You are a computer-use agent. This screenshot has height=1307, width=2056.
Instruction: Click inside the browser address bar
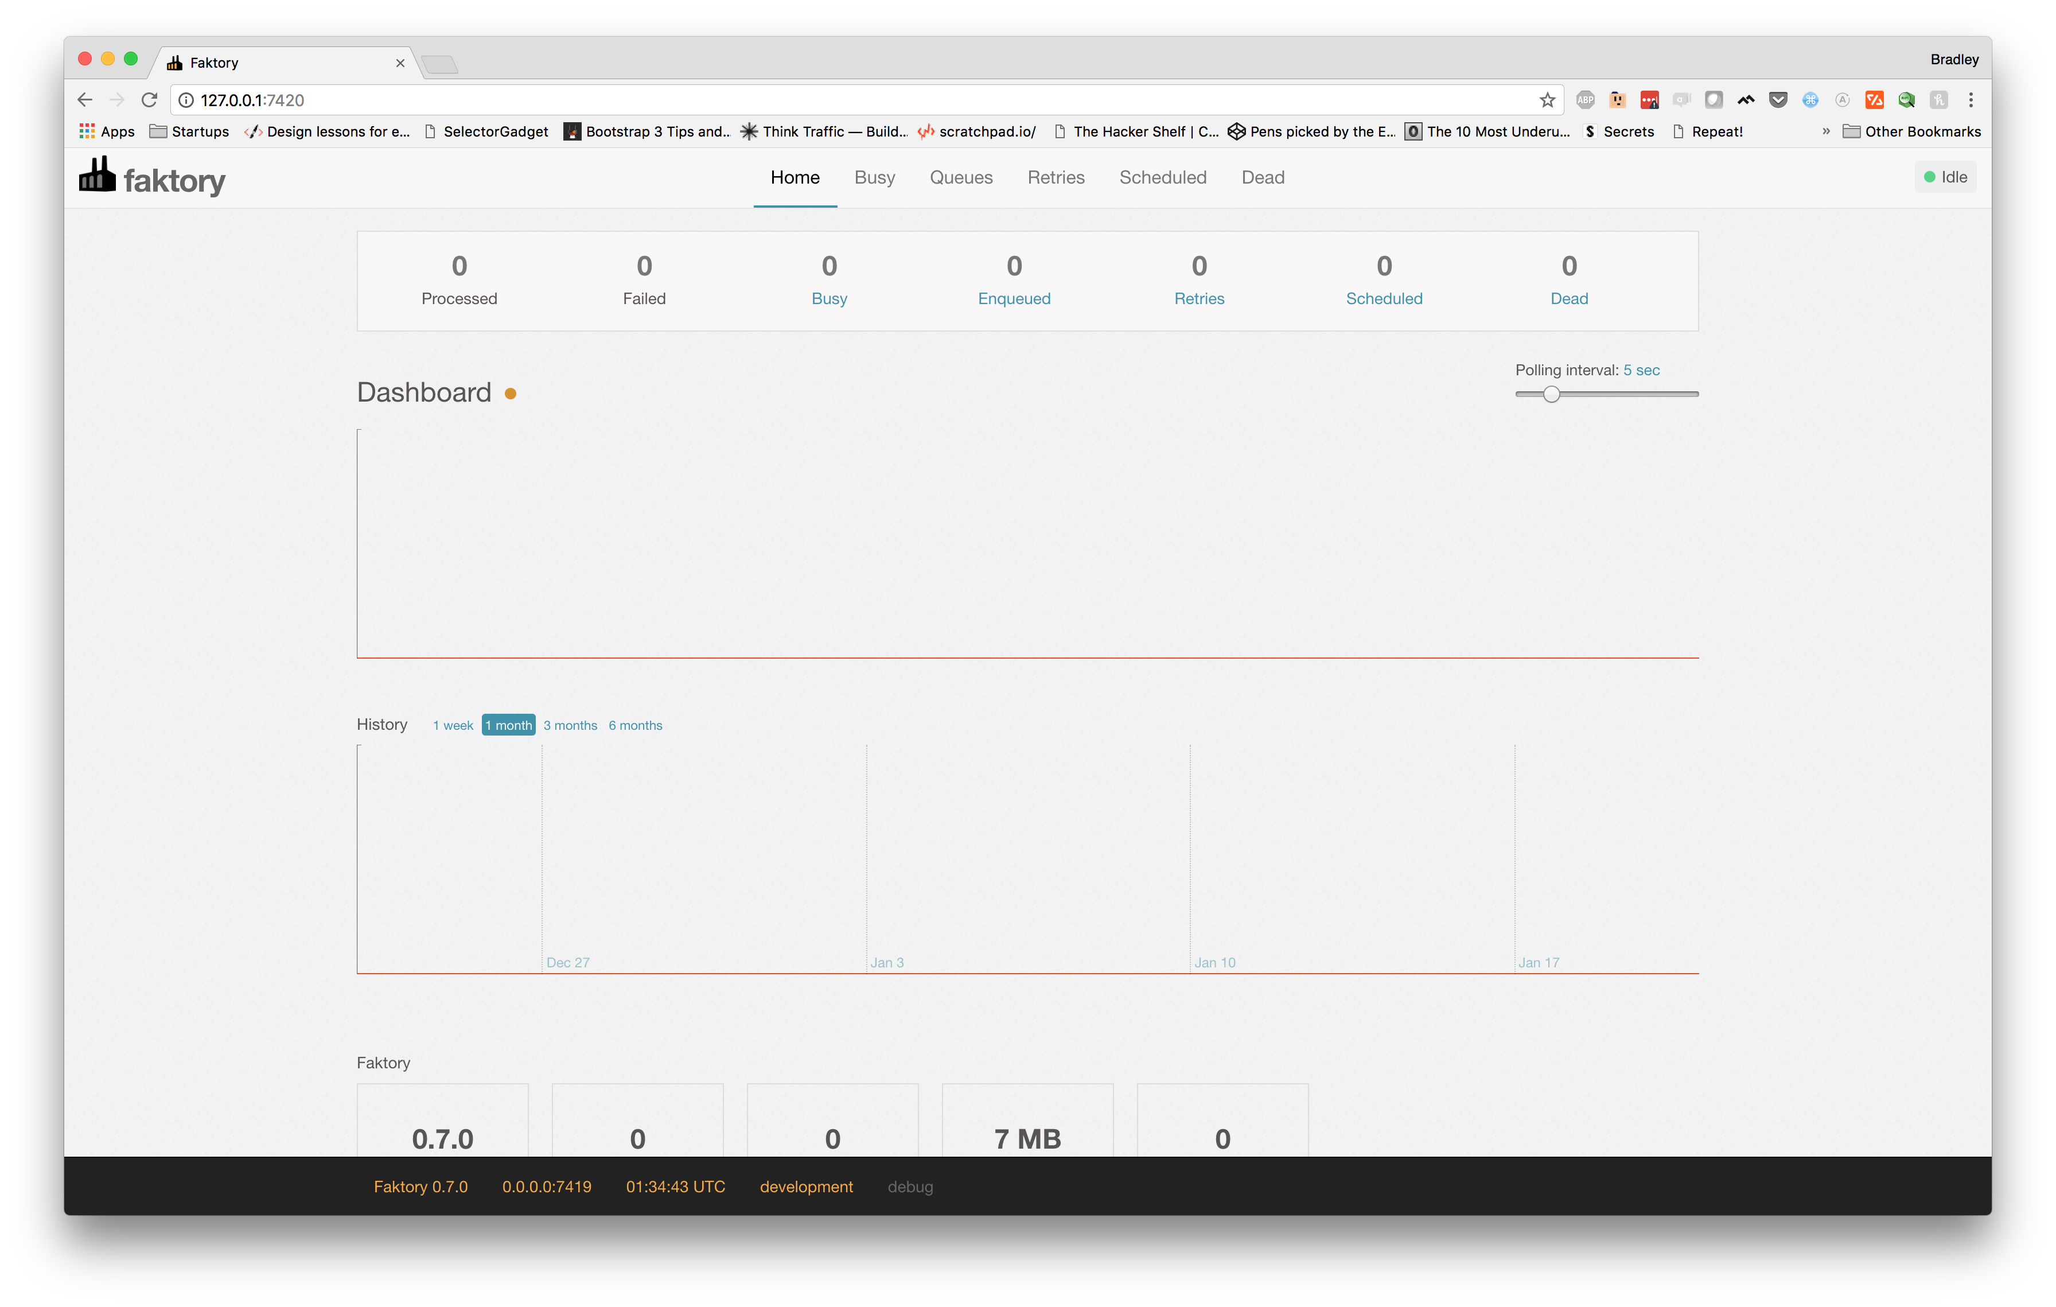pyautogui.click(x=598, y=100)
